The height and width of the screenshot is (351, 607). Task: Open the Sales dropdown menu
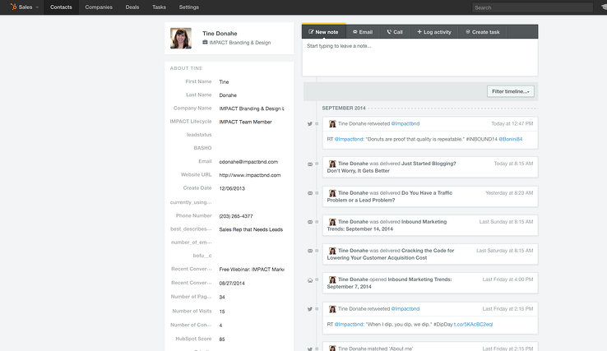pyautogui.click(x=28, y=7)
